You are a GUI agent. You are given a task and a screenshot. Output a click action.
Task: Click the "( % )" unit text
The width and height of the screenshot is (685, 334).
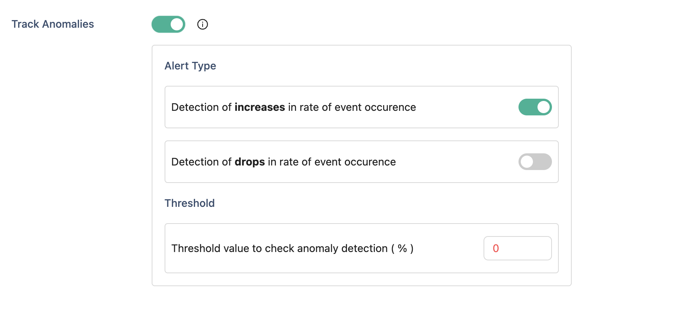coord(402,249)
